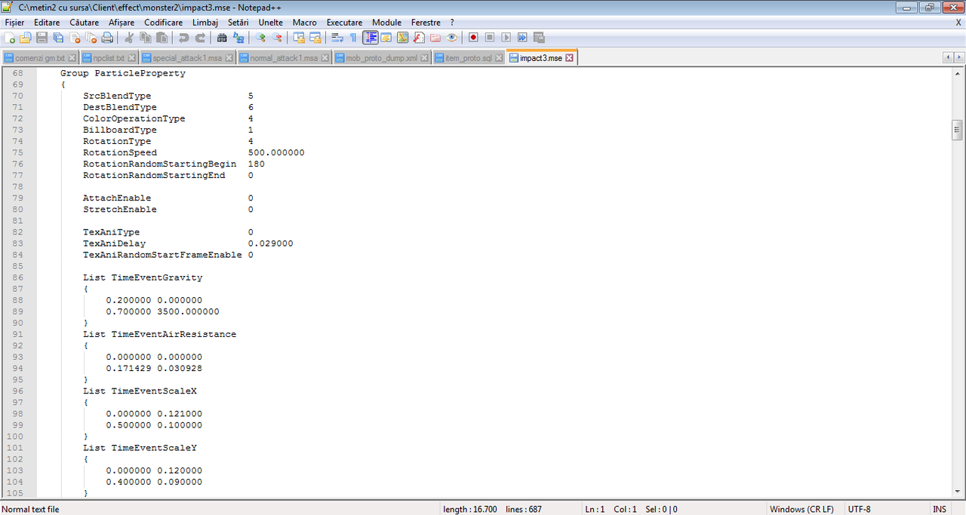
Task: Click the Run macro multiple times icon
Action: (522, 38)
